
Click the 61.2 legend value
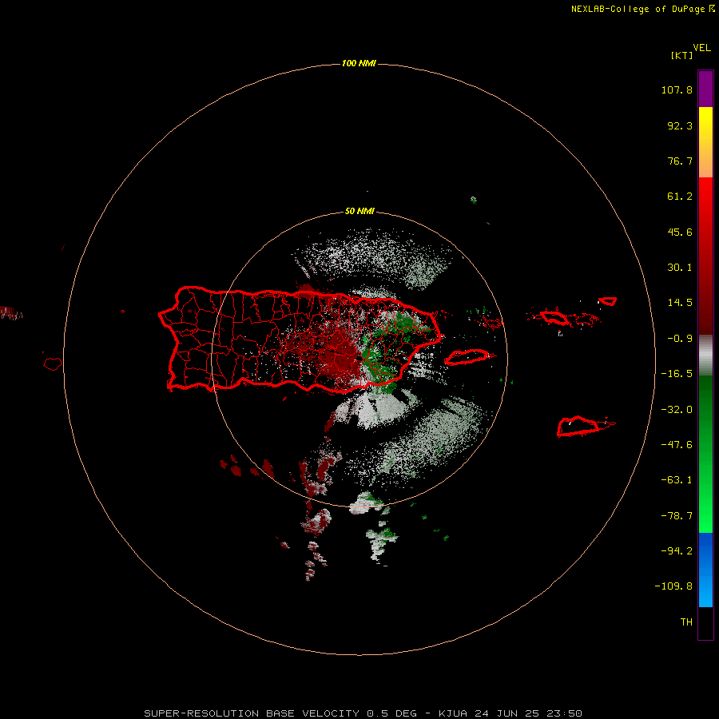click(680, 197)
